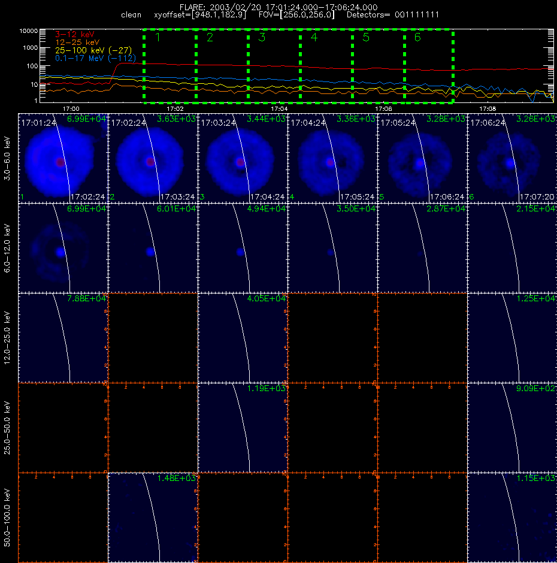The width and height of the screenshot is (557, 563).
Task: Click the 1000 count-rate axis label
Action: point(30,48)
